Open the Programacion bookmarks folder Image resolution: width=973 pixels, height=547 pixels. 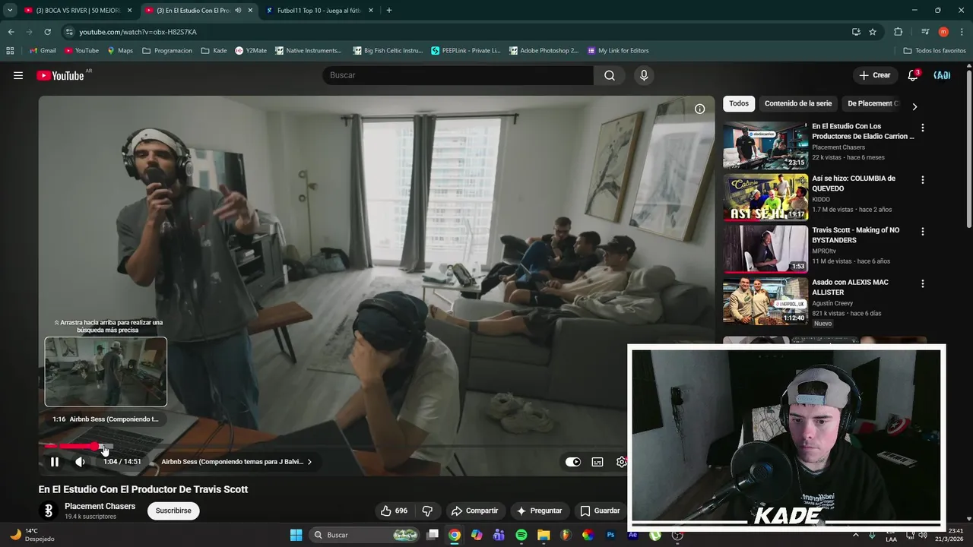pyautogui.click(x=167, y=51)
